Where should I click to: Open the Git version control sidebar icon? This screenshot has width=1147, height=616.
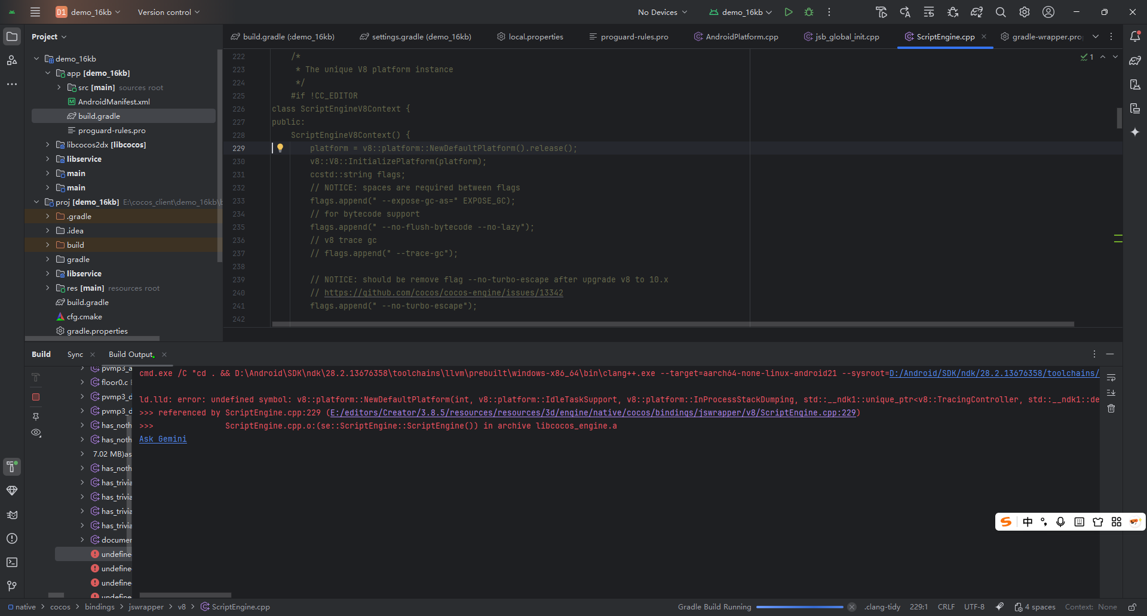[12, 586]
